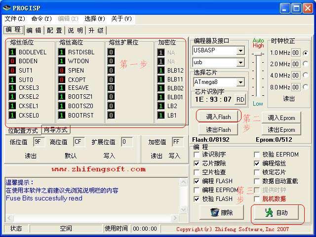Toggle the BODEN fuse bit indicator
The image size is (316, 237).
click(13, 61)
